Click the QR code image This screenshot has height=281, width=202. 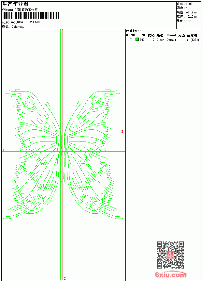coord(170,255)
